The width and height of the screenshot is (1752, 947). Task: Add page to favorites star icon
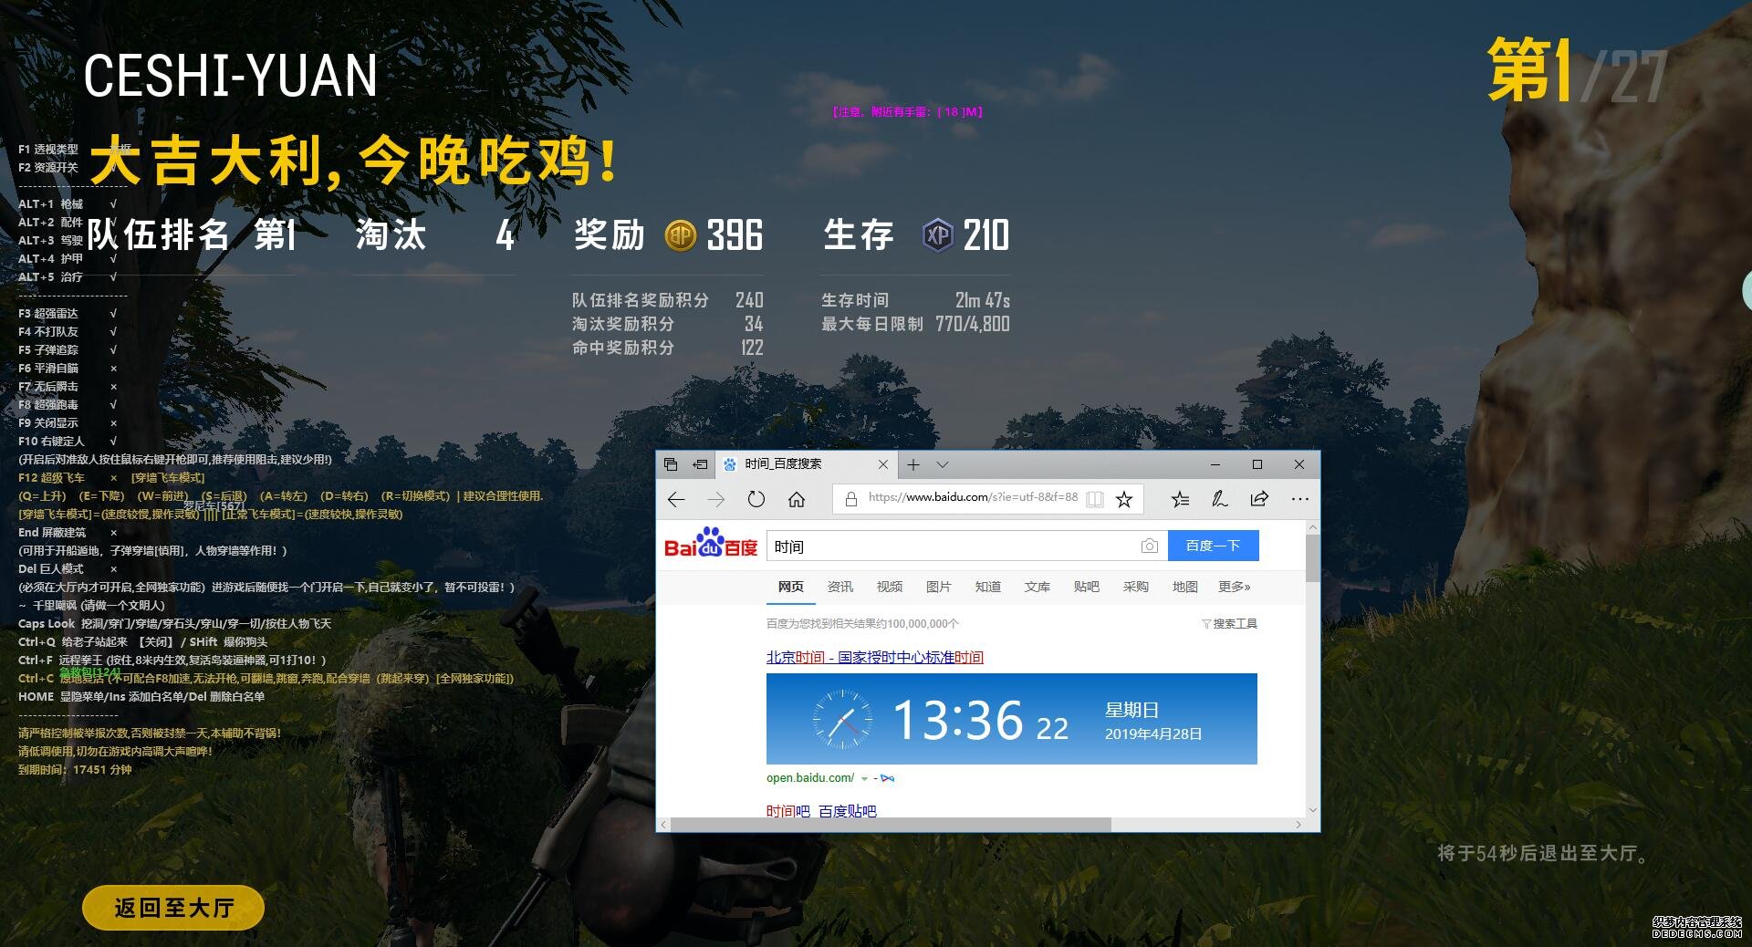coord(1124,499)
